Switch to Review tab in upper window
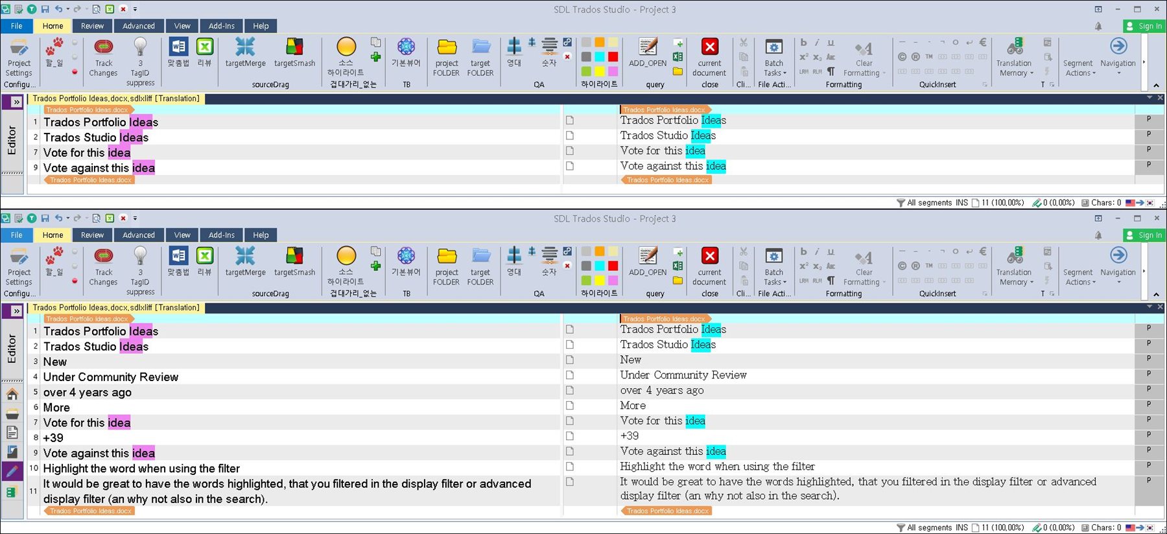The image size is (1167, 534). (x=92, y=26)
